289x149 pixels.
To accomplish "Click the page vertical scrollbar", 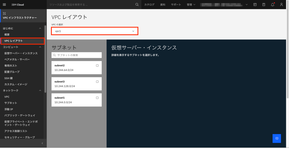I will click(288, 50).
